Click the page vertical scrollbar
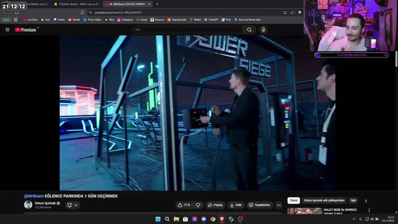 point(396,59)
